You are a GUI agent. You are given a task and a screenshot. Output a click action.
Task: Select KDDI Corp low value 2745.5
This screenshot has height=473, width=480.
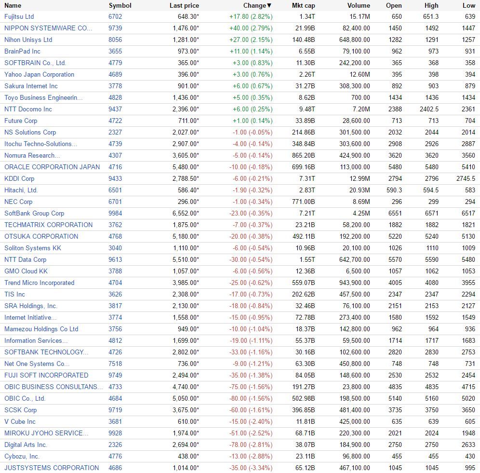click(466, 178)
